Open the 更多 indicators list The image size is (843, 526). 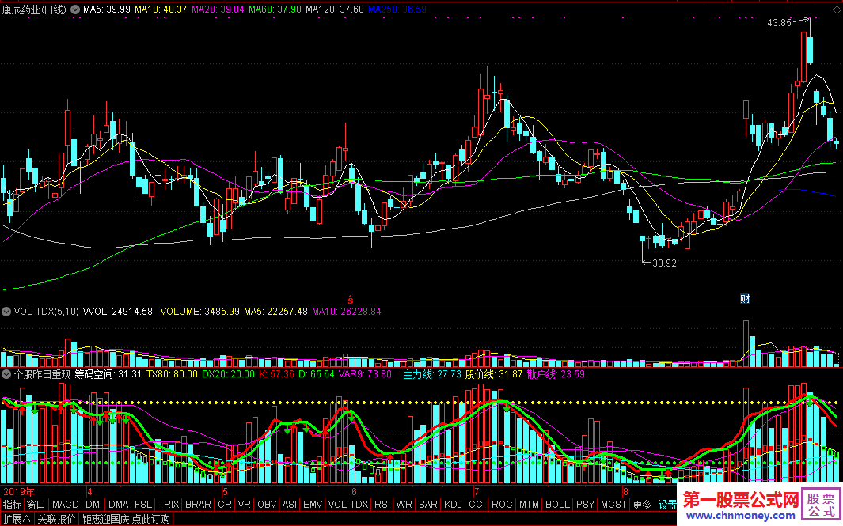tap(643, 505)
